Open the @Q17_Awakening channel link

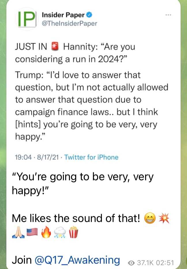77,260
